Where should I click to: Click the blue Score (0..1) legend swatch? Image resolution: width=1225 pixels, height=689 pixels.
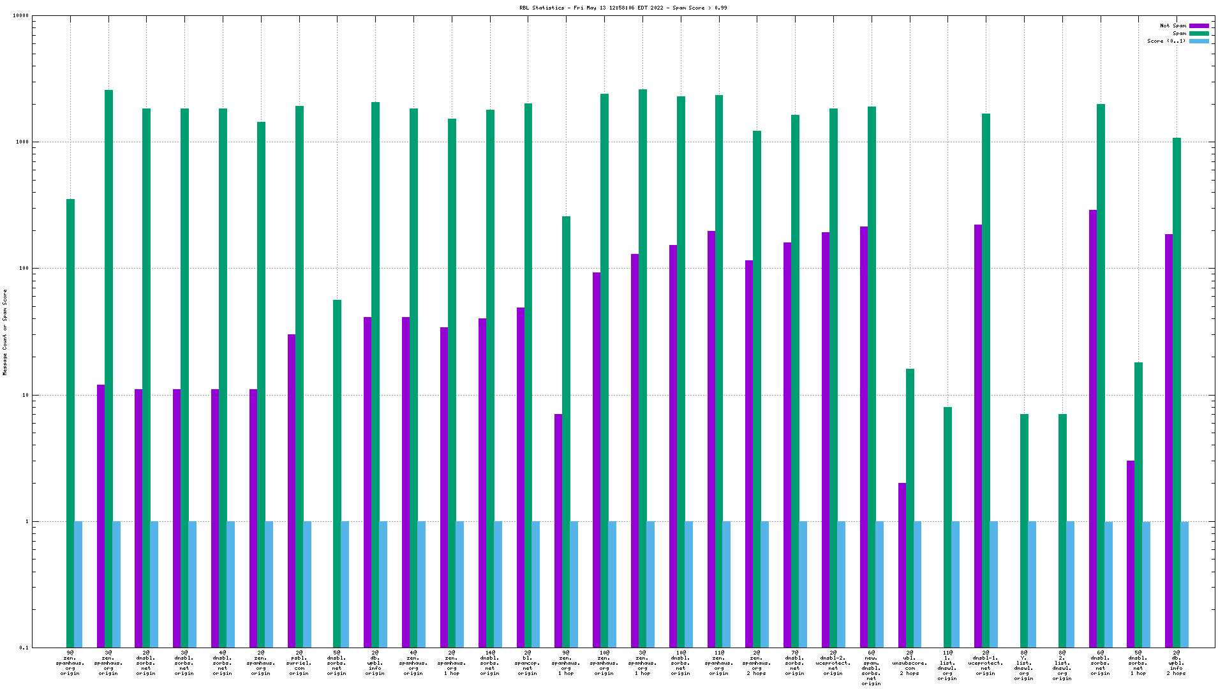point(1199,41)
